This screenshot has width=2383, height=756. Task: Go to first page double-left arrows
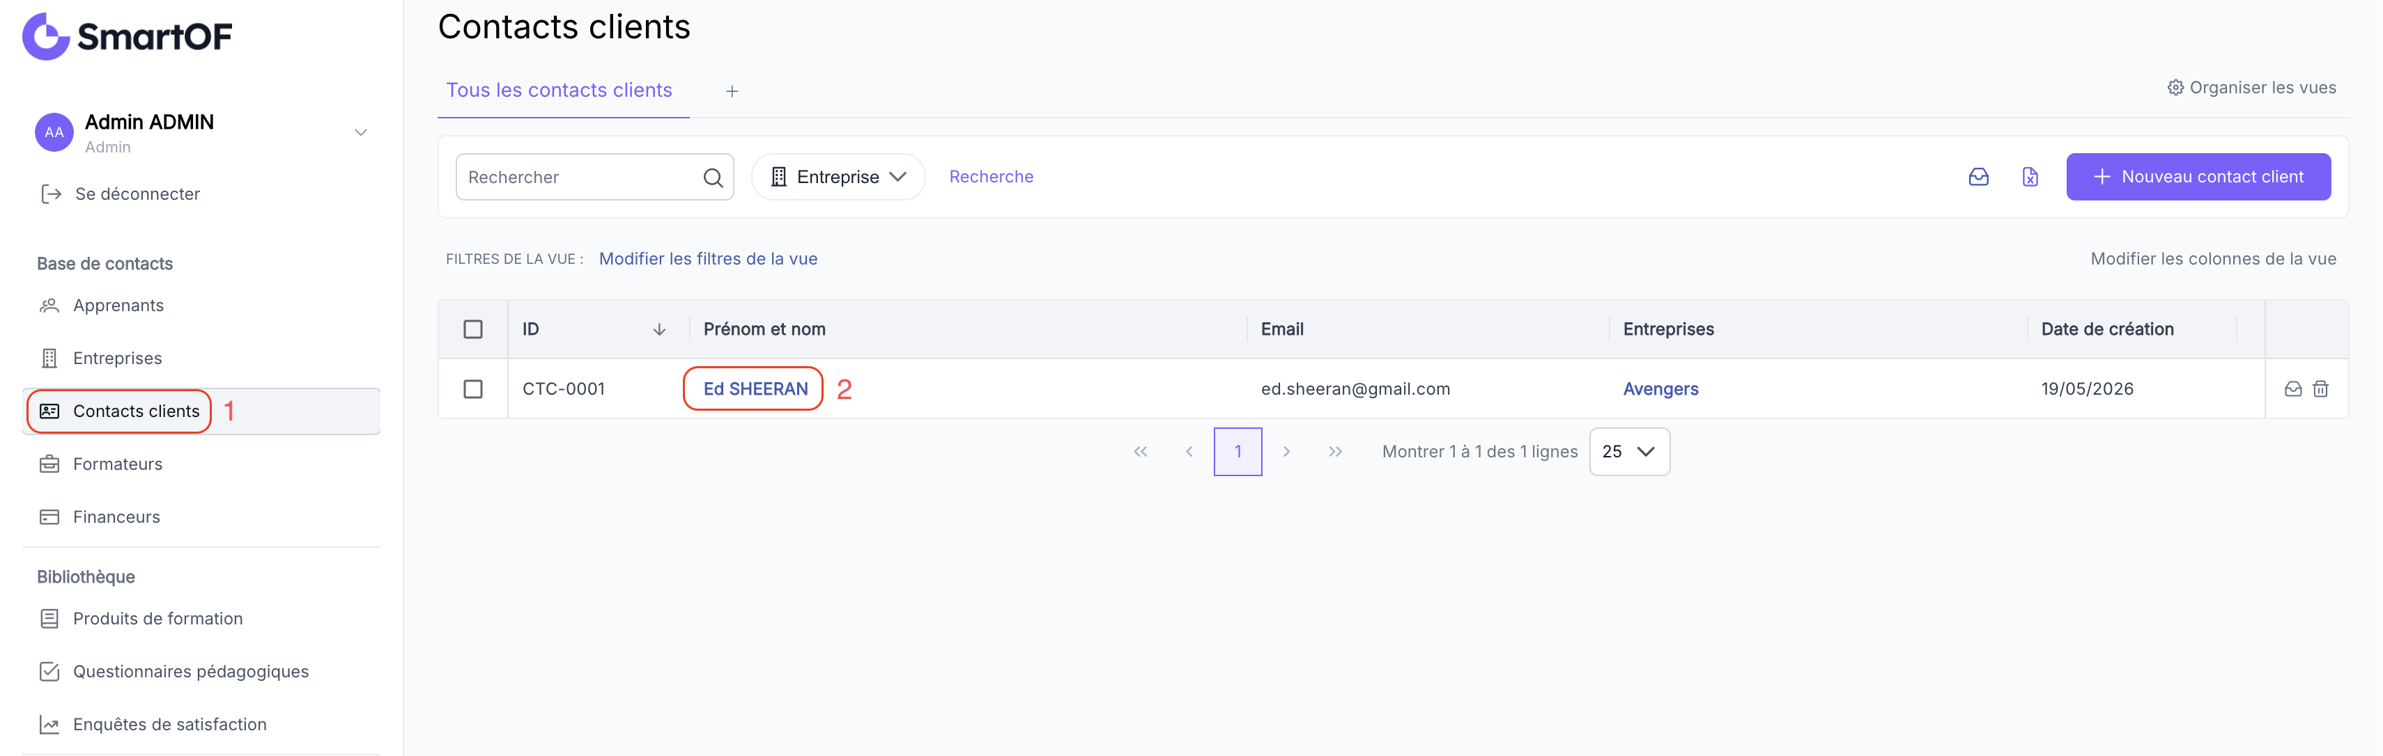[1140, 452]
